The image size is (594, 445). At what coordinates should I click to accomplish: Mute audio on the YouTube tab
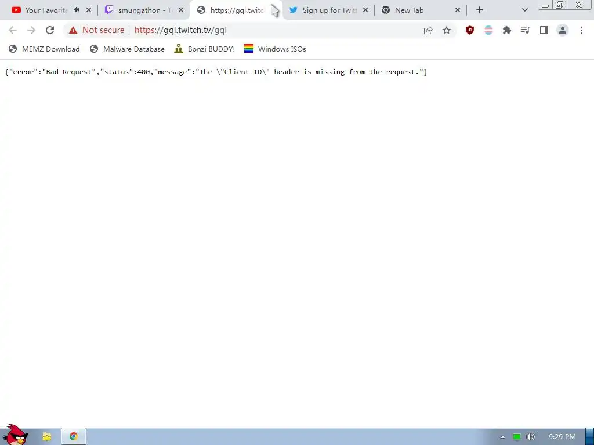[x=77, y=10]
